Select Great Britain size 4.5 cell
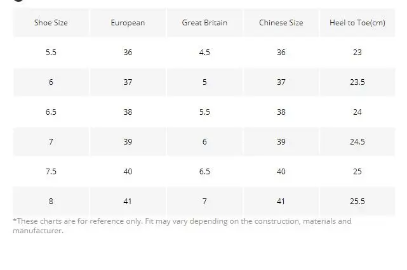This screenshot has height=270, width=407. point(204,53)
